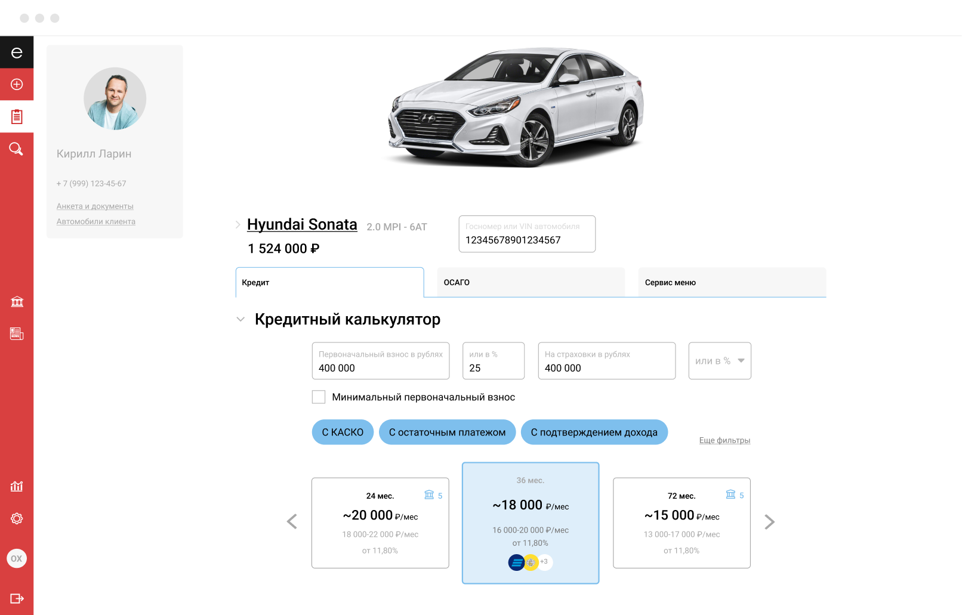The width and height of the screenshot is (962, 615).
Task: Click the yellow bank logo on 36 мес. card
Action: (x=531, y=562)
